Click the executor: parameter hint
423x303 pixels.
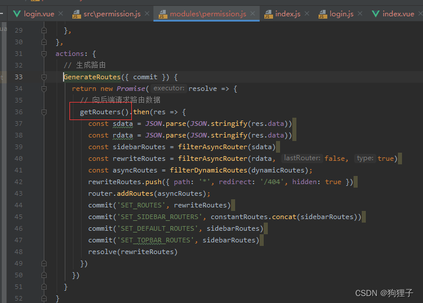pyautogui.click(x=169, y=89)
